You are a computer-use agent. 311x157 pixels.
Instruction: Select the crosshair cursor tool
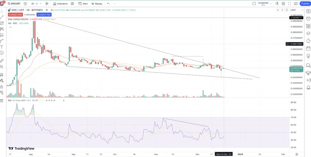pos(2,11)
